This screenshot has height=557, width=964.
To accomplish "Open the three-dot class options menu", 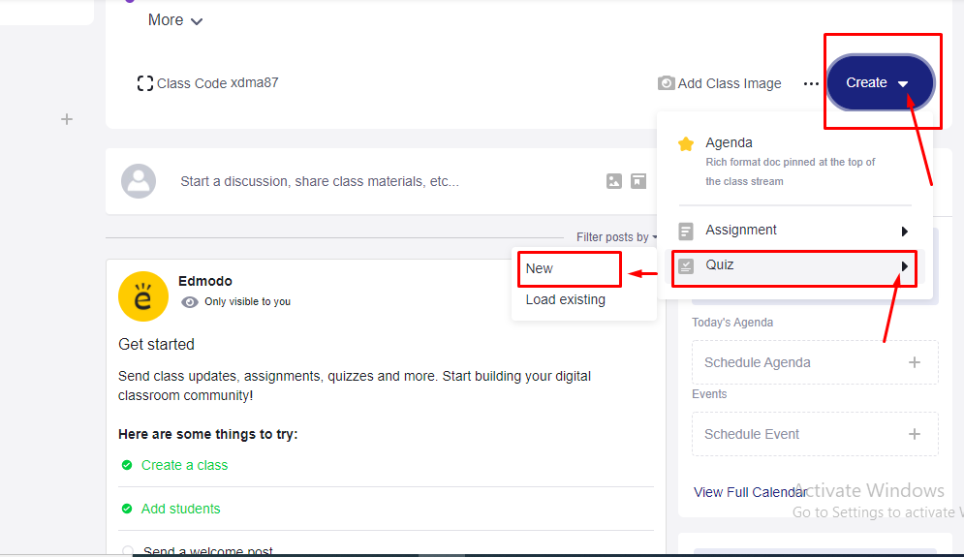I will pos(811,84).
